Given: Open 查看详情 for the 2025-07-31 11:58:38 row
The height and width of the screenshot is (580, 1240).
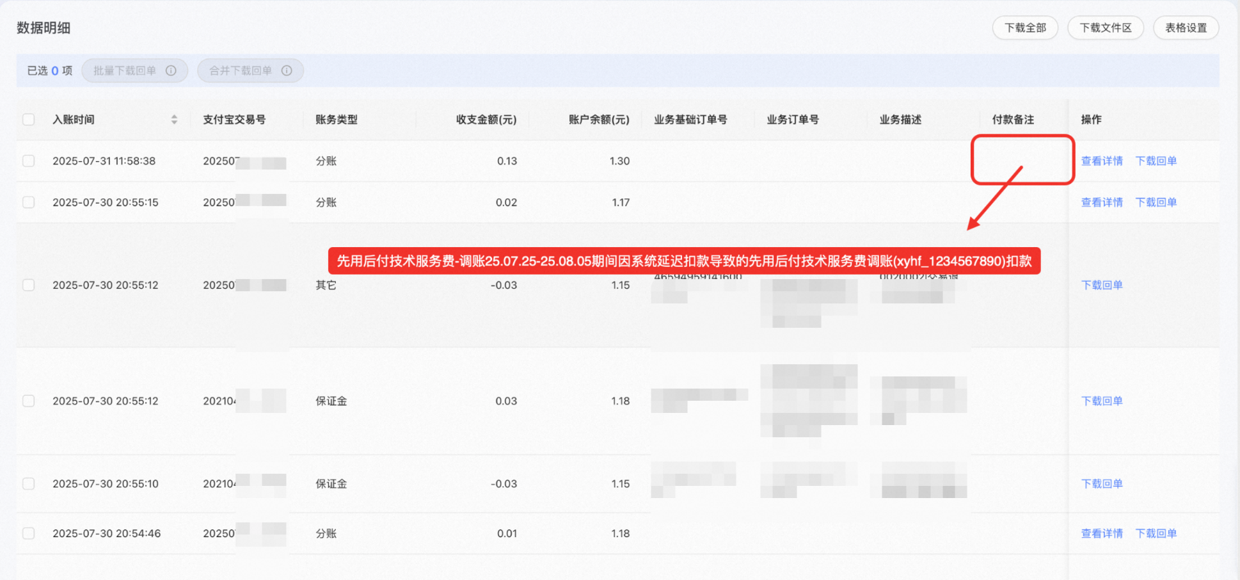Looking at the screenshot, I should point(1102,161).
